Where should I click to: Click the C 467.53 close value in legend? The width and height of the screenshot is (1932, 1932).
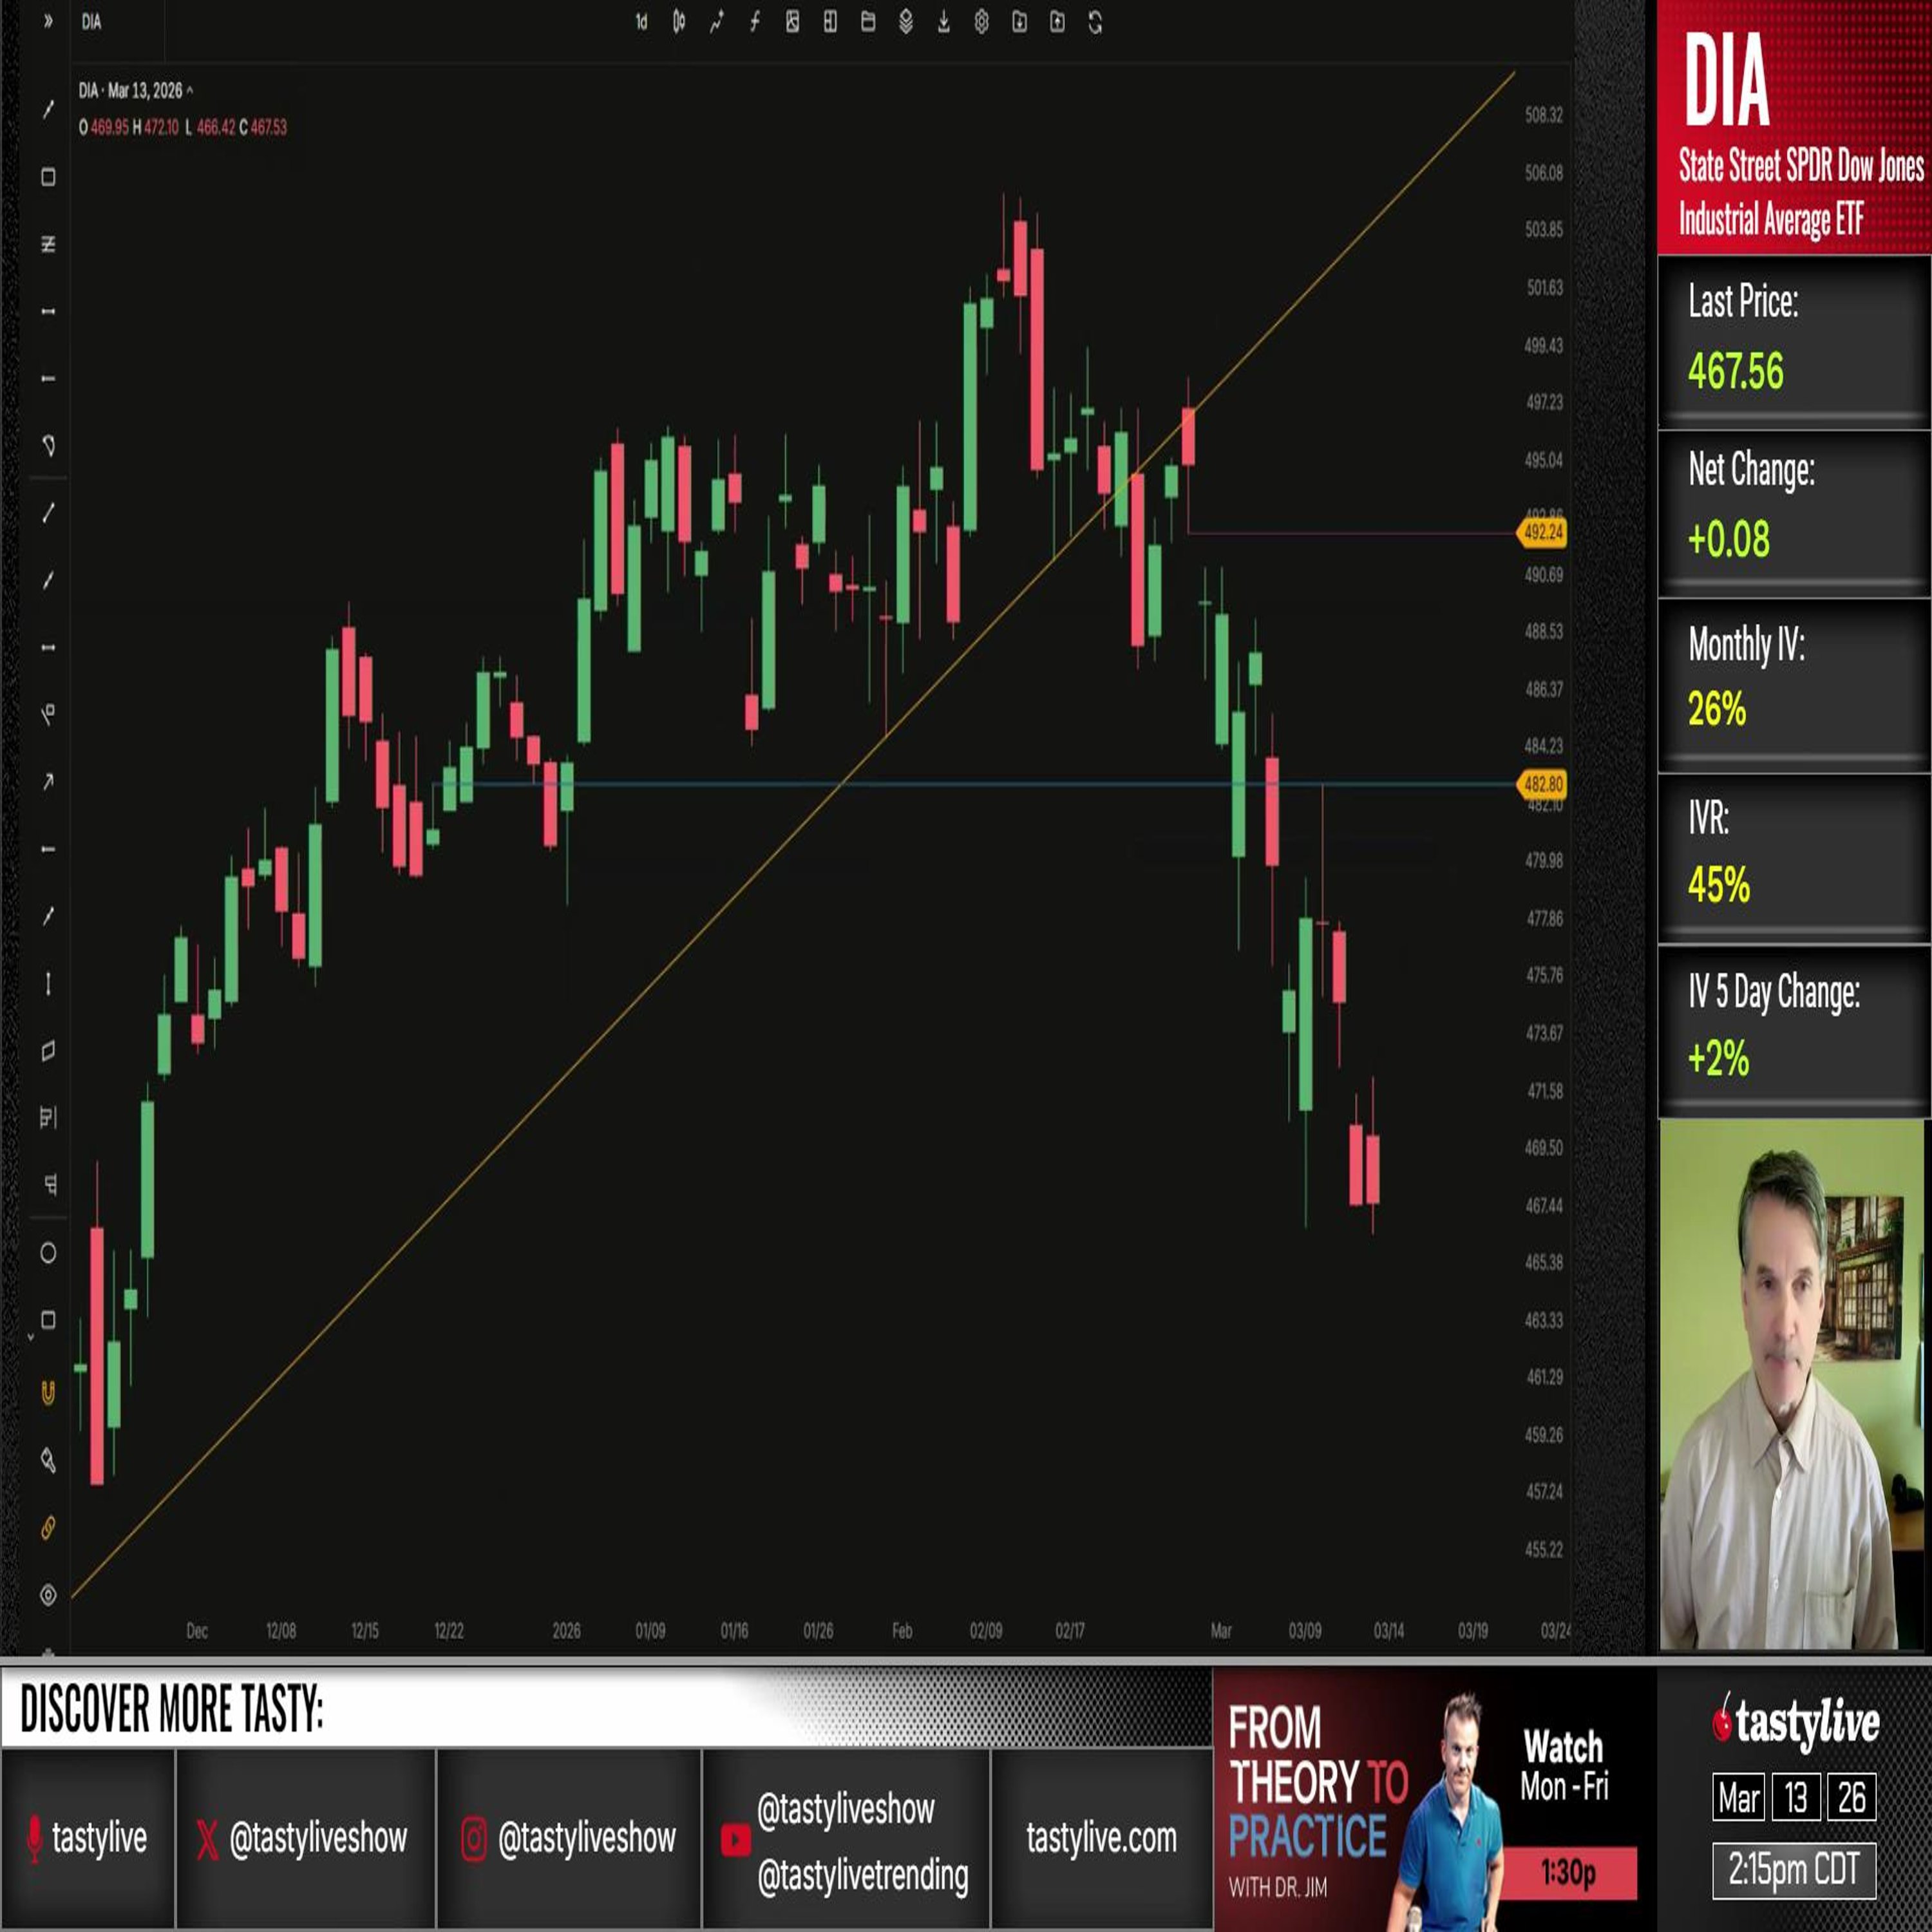coord(263,128)
